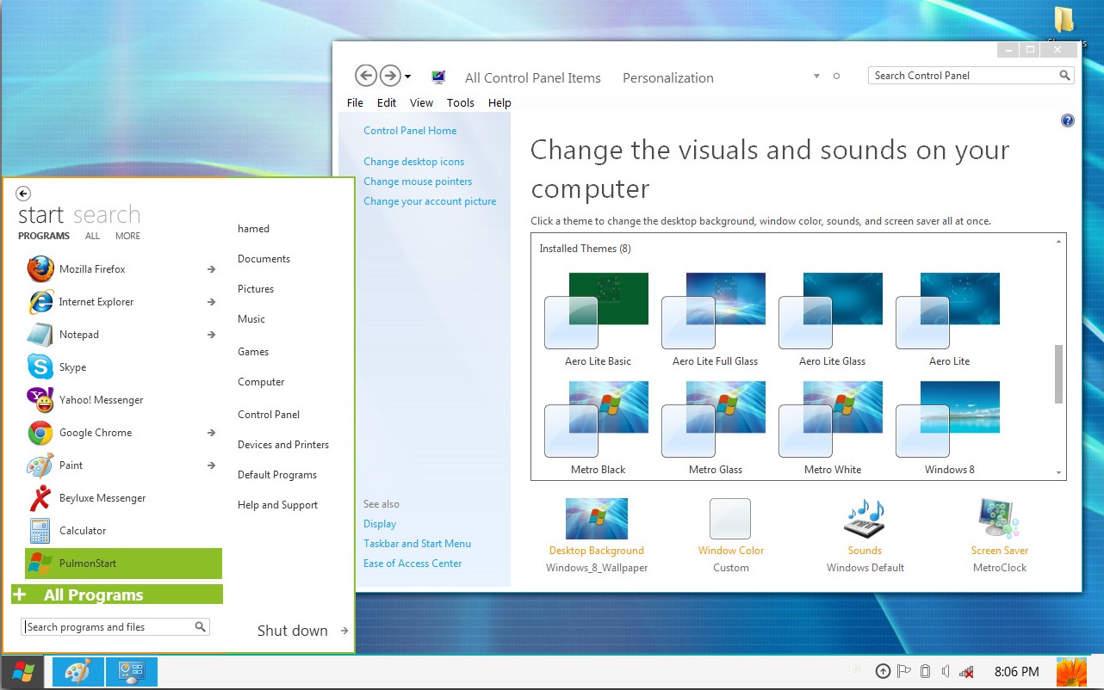Switch to the MORE tab in start menu

click(x=127, y=236)
